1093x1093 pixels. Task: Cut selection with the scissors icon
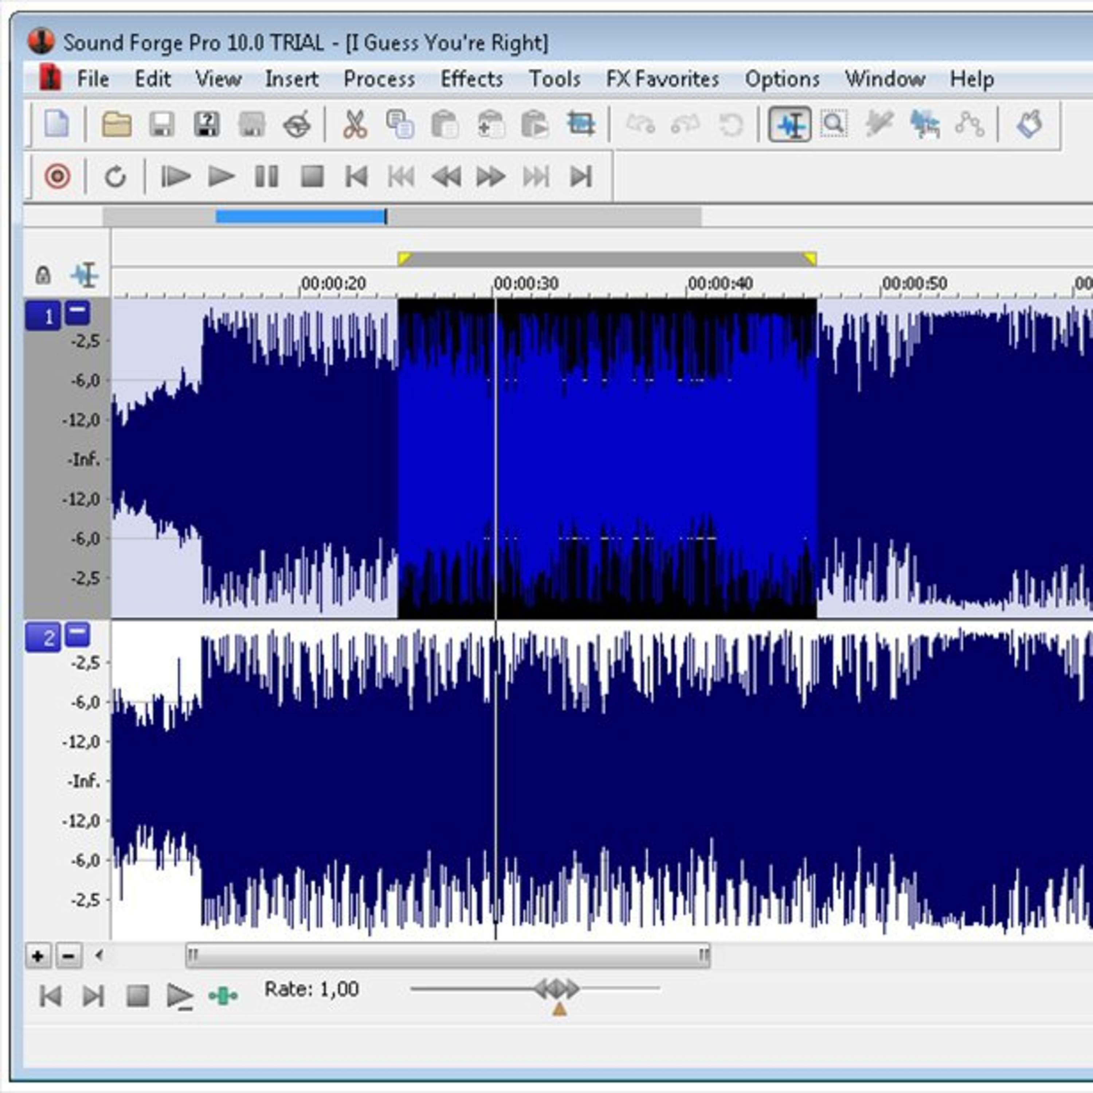tap(355, 124)
